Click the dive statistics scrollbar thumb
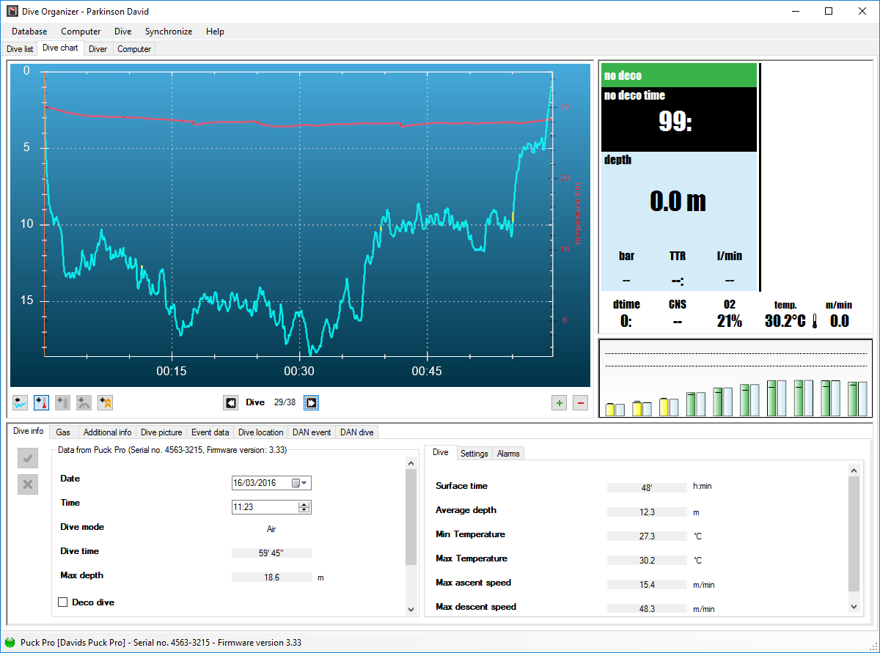880x653 pixels. point(854,534)
